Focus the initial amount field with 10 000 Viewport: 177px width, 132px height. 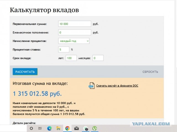pyautogui.click(x=75, y=24)
